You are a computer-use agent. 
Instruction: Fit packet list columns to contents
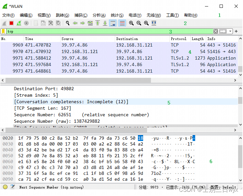(x=154, y=23)
